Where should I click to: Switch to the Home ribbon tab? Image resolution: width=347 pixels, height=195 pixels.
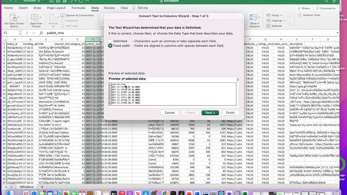pos(9,8)
